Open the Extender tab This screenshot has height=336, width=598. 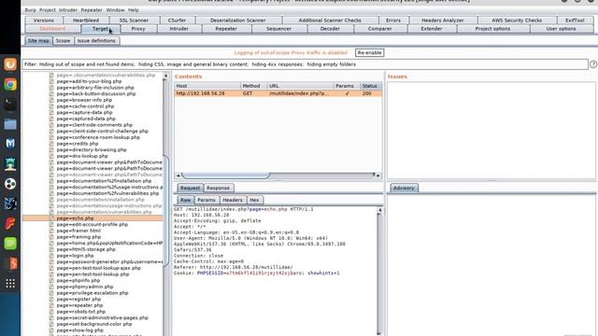tap(432, 29)
